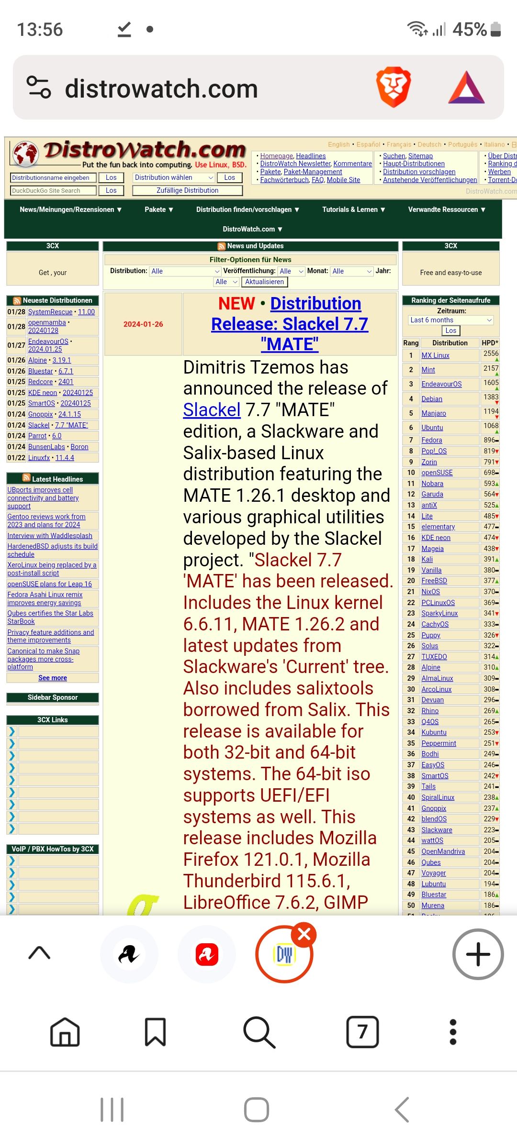Click Los beside DuckDuckGo Site Search field

coord(111,190)
